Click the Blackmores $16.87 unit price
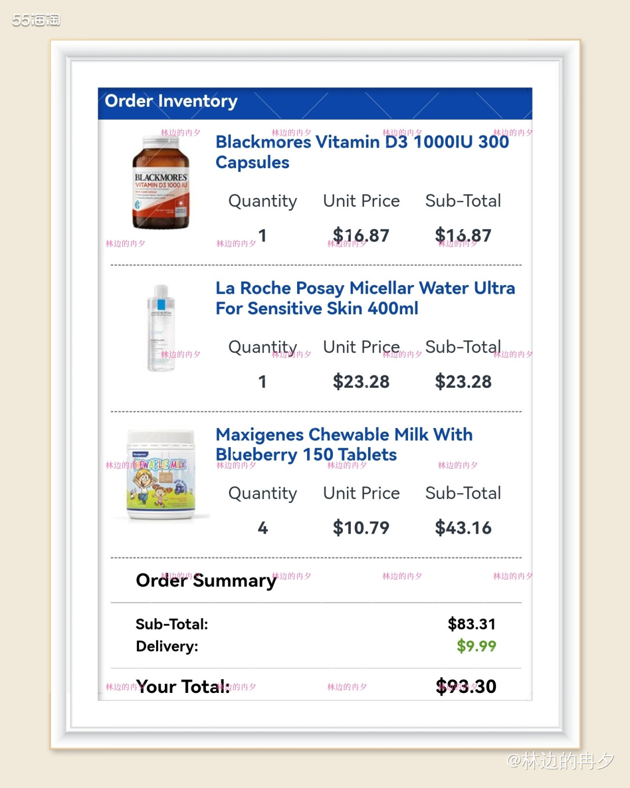Screen dimensions: 630x788 coord(361,235)
